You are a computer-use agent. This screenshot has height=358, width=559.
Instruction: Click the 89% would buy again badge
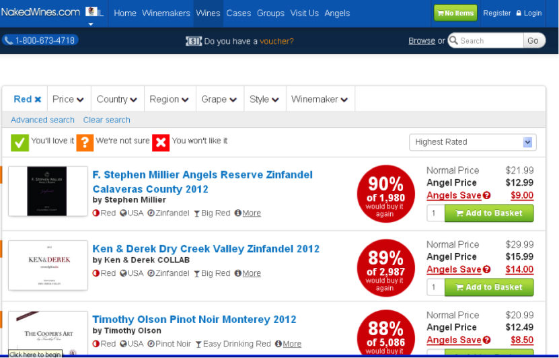pyautogui.click(x=385, y=268)
